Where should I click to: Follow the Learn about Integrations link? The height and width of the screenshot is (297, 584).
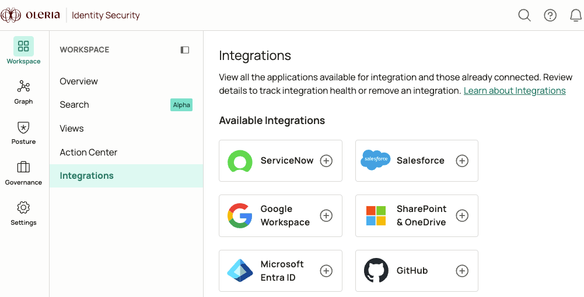(x=515, y=91)
